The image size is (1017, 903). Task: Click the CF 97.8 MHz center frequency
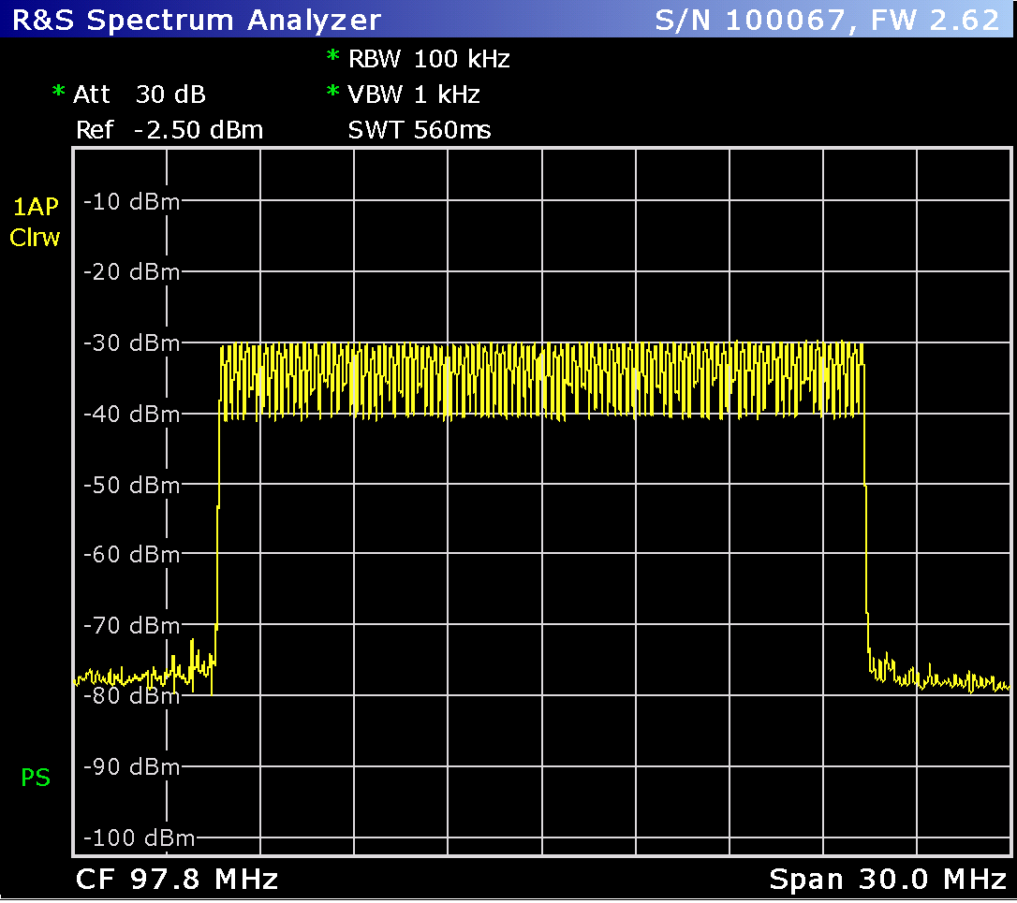177,880
